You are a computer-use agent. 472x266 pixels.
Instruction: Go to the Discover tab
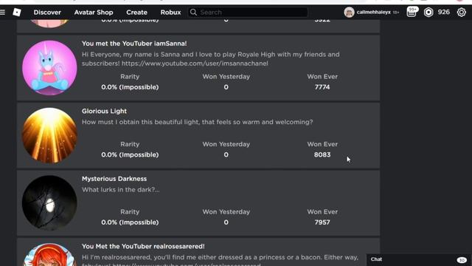47,13
